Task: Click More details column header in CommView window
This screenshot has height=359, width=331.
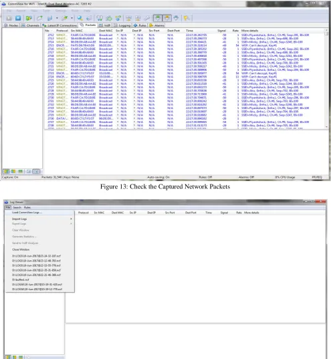Action: coord(249,31)
